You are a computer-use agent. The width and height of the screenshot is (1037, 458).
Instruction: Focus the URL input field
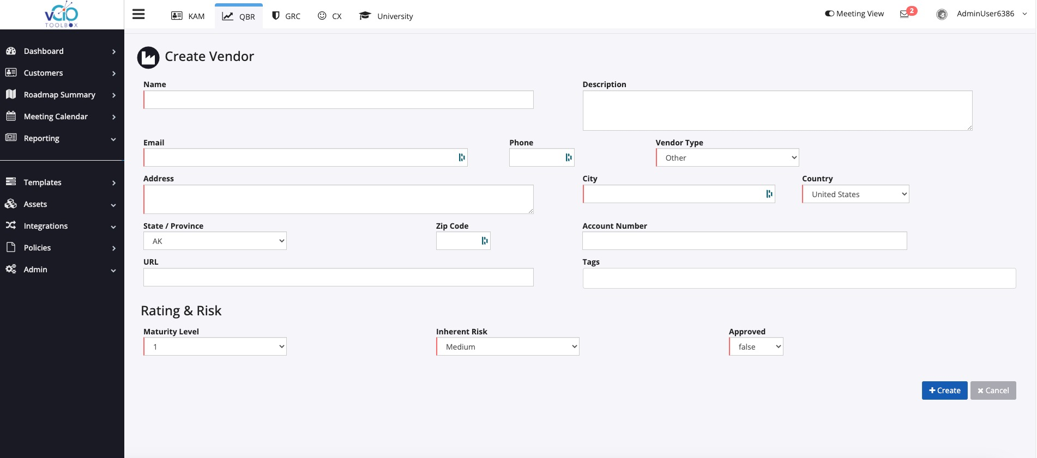[x=338, y=277]
